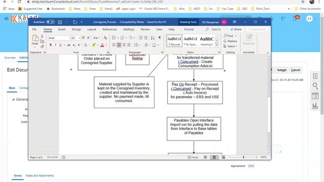This screenshot has height=182, width=324.
Task: Open the Change Case Aa dropdown
Action: [96, 38]
